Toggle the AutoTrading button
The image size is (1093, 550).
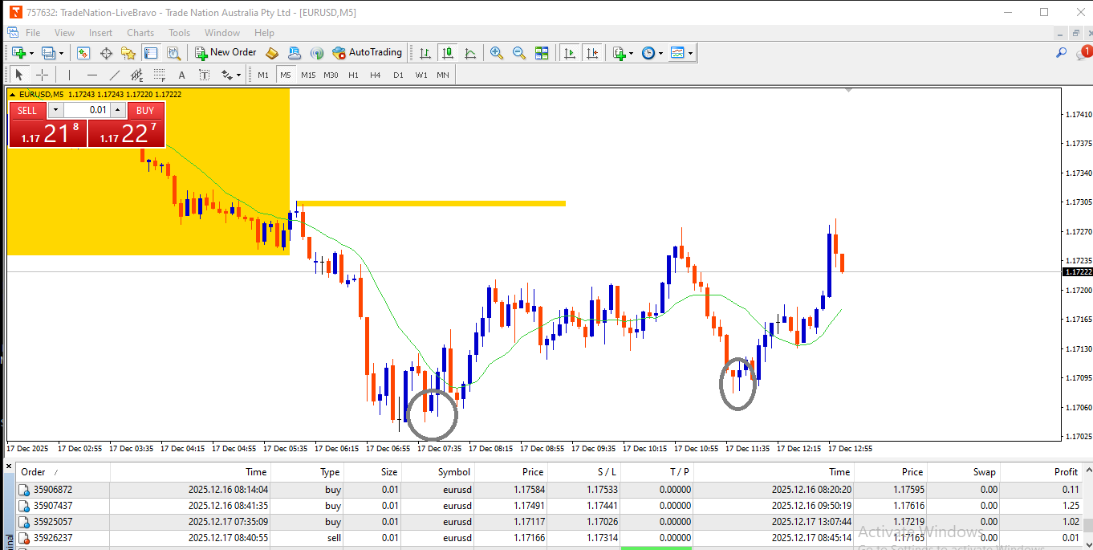pyautogui.click(x=367, y=53)
